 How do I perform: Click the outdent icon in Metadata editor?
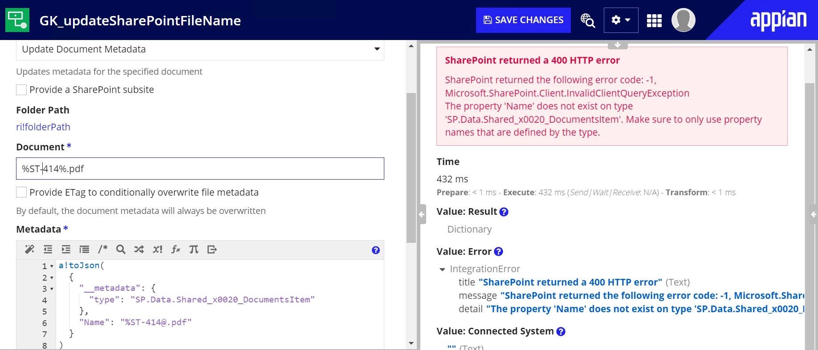tap(48, 249)
